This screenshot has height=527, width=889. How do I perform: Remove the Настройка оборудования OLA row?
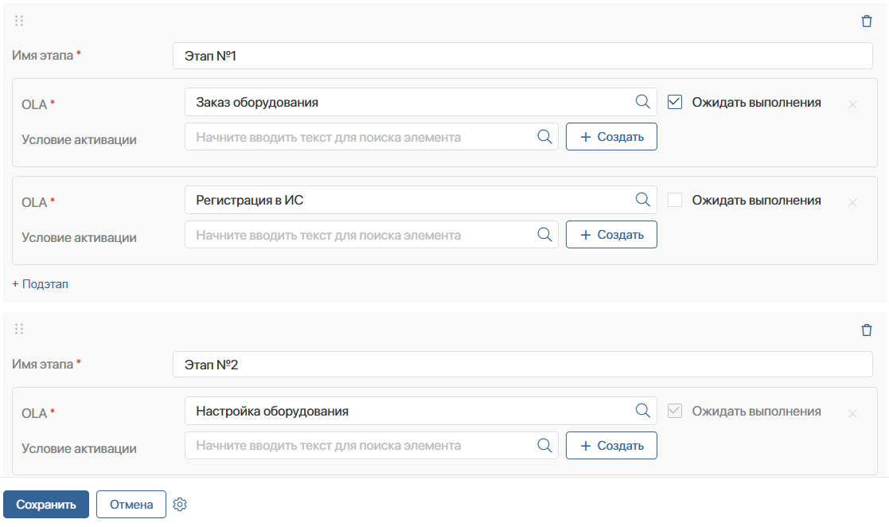[x=852, y=413]
